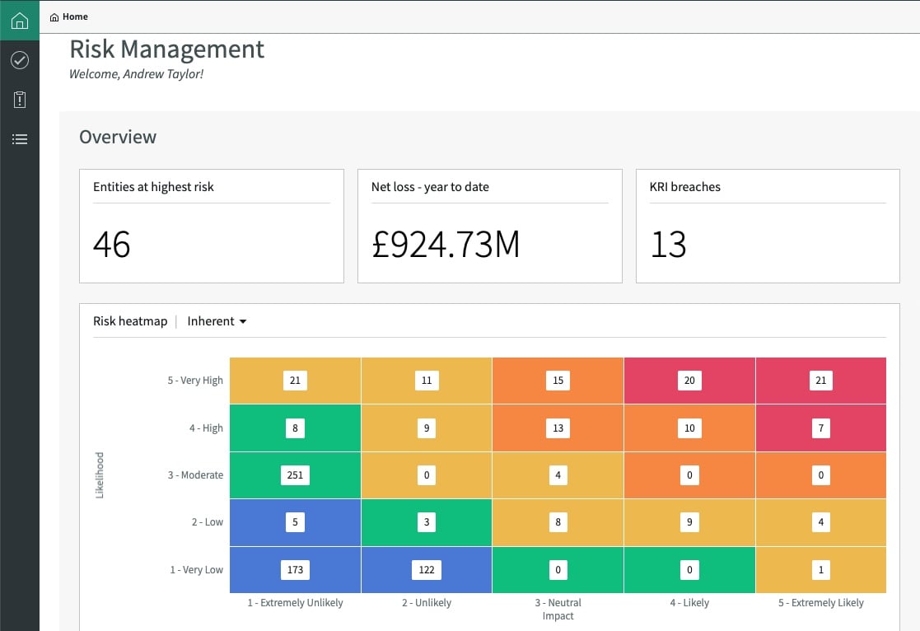920x631 pixels.
Task: View the Entities at highest risk card
Action: [211, 226]
